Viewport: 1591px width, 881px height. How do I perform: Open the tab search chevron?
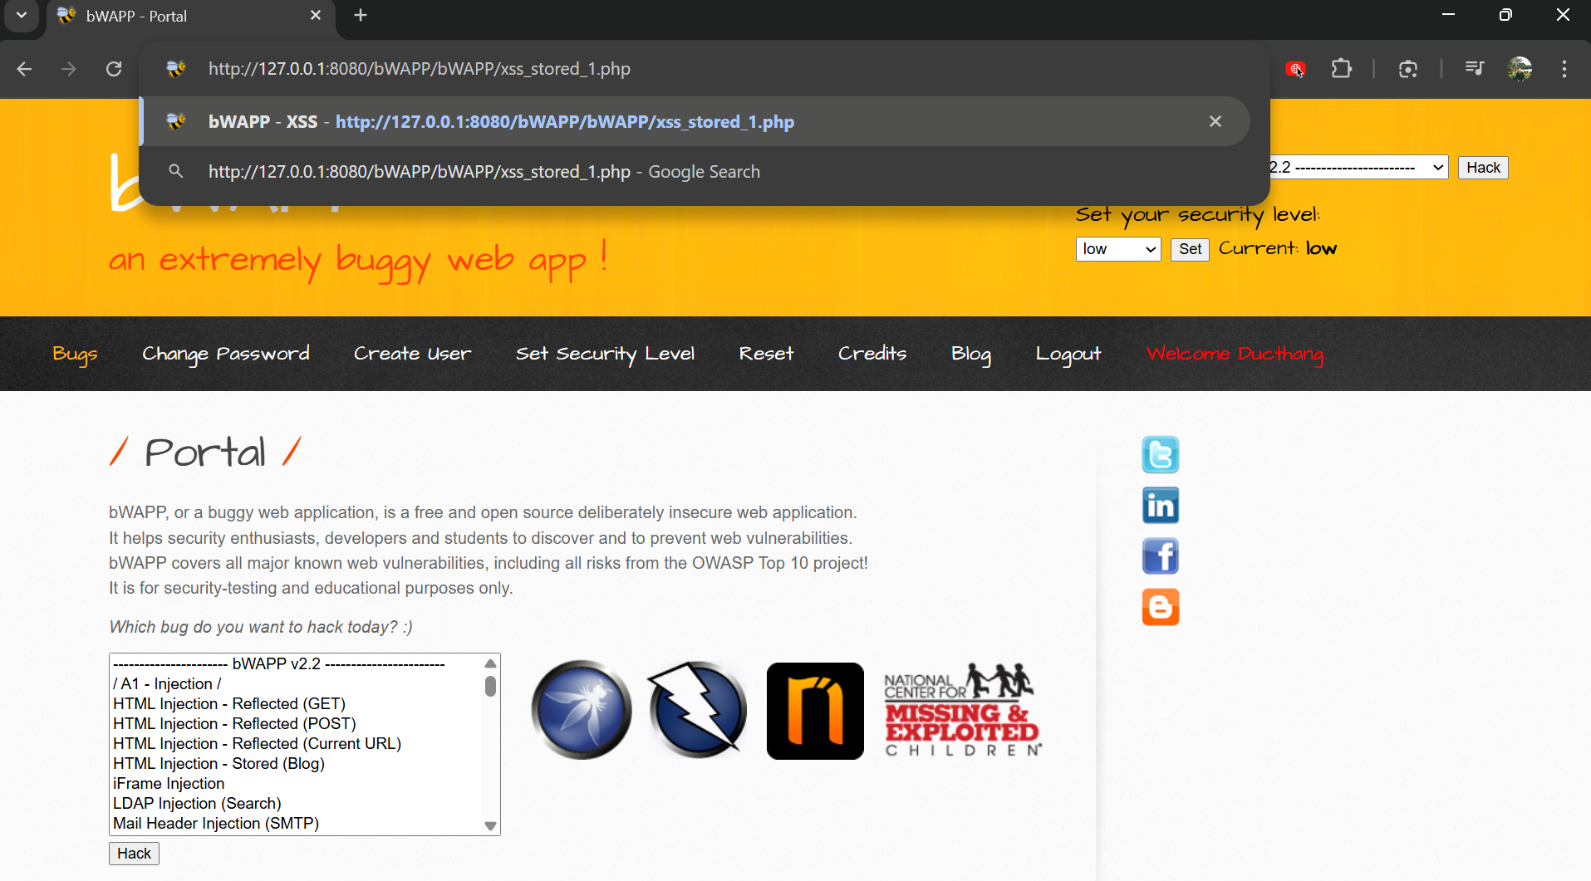click(x=22, y=16)
